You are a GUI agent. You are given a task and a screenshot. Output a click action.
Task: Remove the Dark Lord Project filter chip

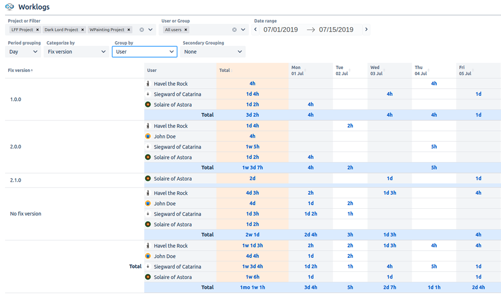[82, 30]
